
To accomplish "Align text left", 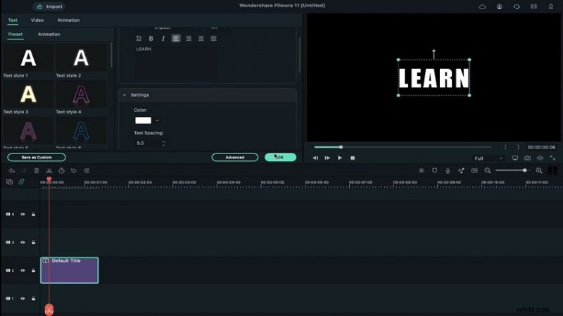I will [x=176, y=39].
